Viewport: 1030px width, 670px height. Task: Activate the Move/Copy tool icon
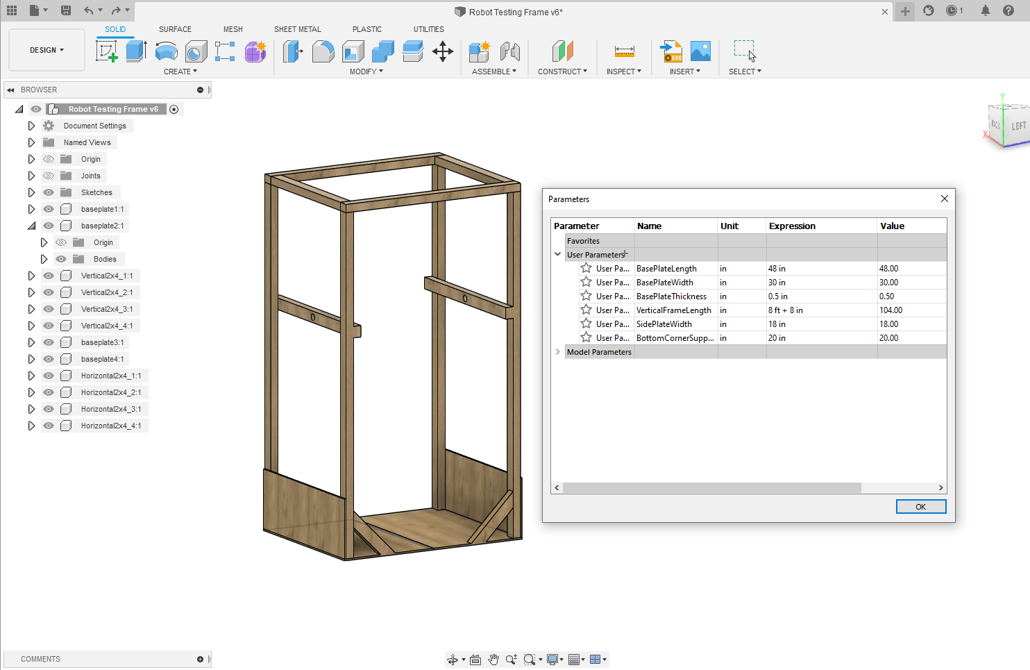click(442, 51)
